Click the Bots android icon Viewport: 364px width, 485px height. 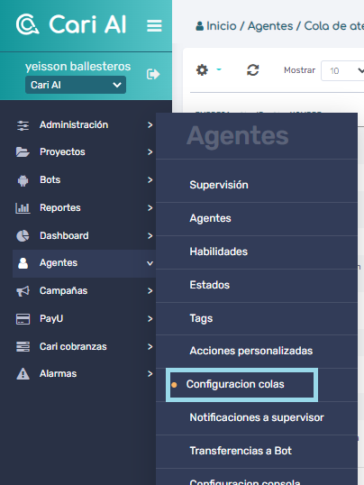(x=23, y=180)
